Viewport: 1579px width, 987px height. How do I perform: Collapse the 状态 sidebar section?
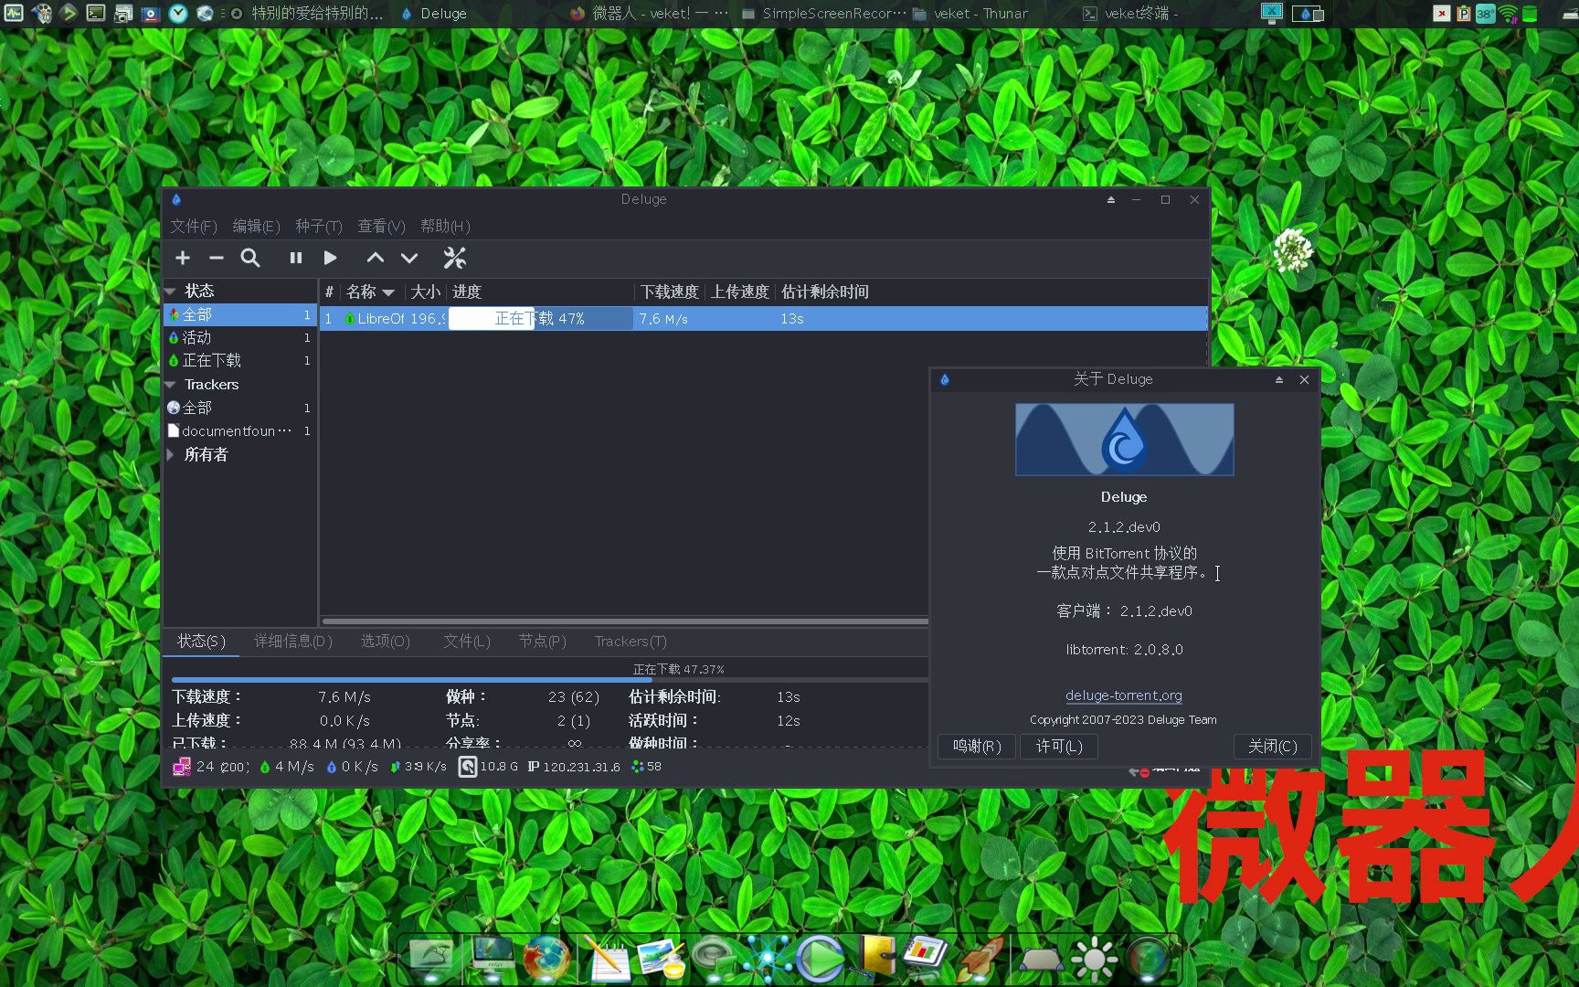tap(171, 291)
